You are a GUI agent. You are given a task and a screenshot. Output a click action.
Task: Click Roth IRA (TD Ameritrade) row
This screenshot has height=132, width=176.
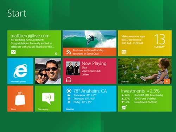pos(142,95)
